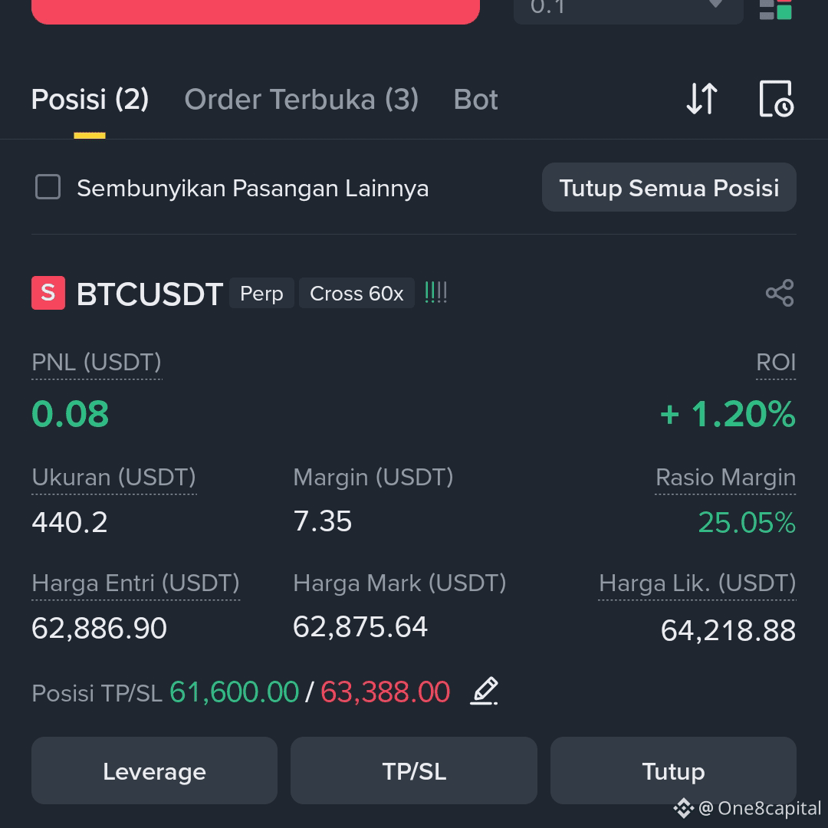Tap Tutup to close the position
The image size is (828, 828).
tap(673, 771)
